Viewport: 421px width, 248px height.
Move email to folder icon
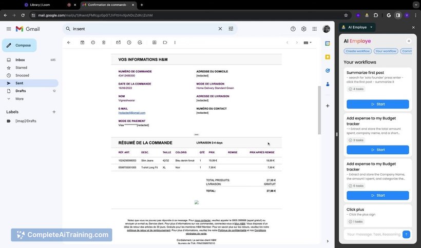coord(155,43)
